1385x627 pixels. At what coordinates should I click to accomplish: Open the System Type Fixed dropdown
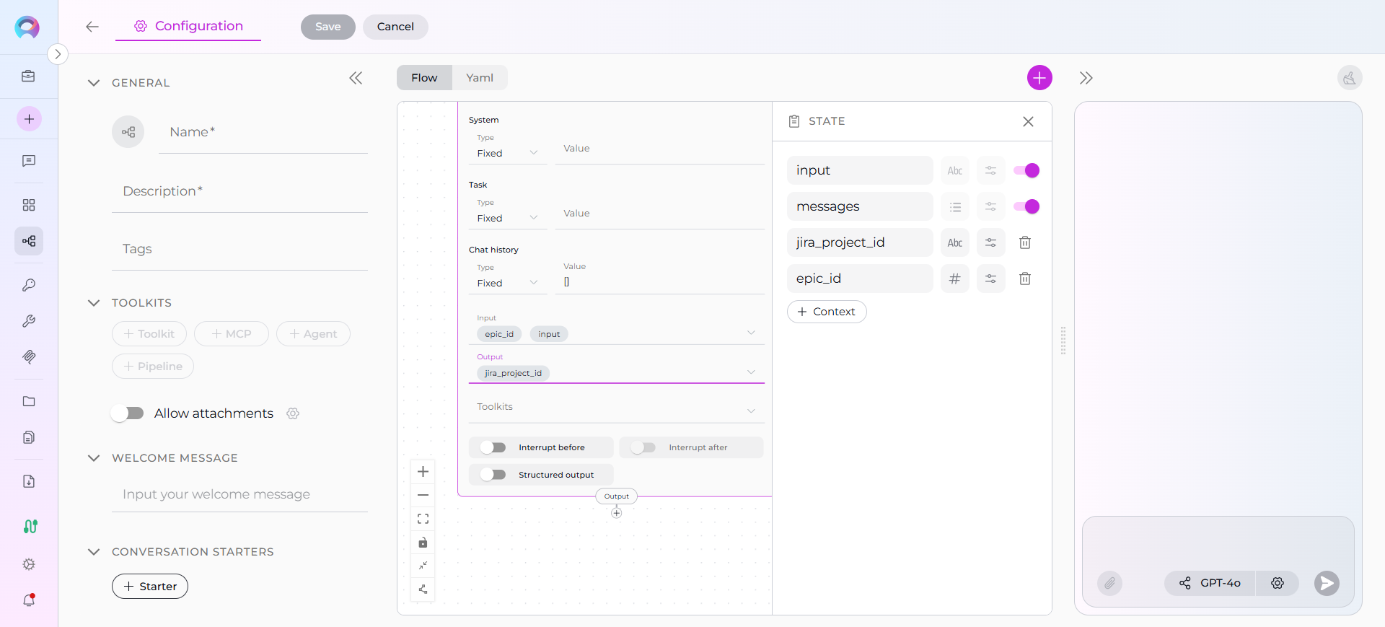tap(507, 153)
